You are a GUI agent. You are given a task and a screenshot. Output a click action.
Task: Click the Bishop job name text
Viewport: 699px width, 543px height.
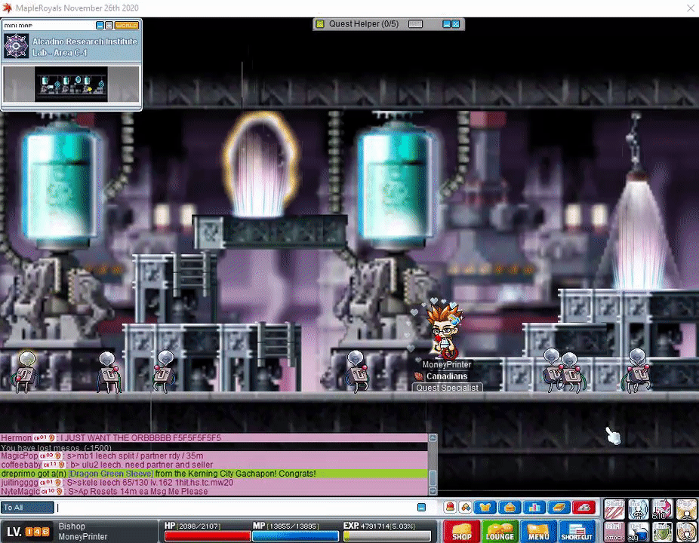tap(72, 526)
